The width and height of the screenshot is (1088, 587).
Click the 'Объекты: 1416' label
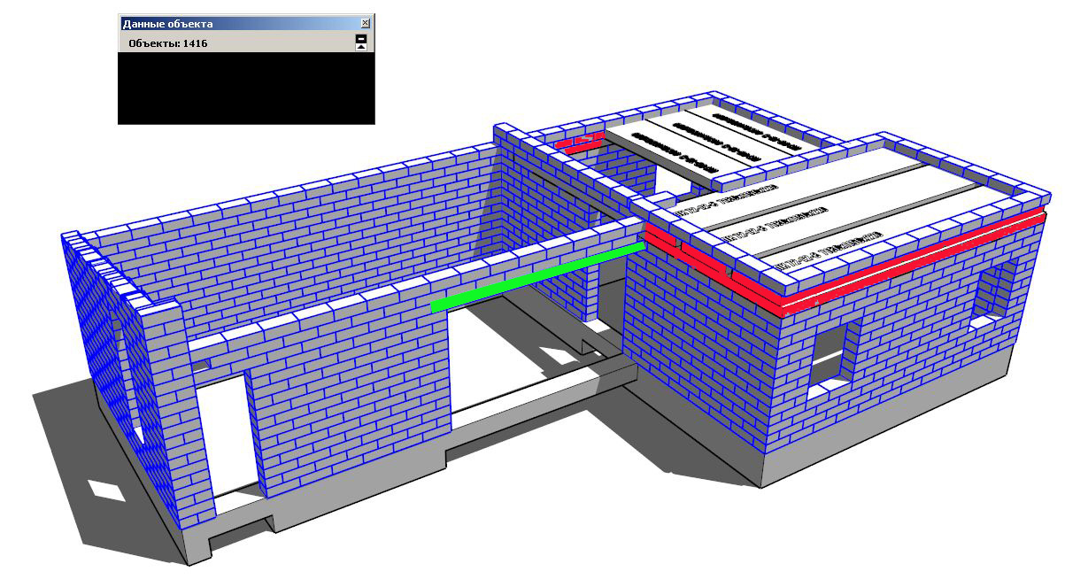point(168,42)
